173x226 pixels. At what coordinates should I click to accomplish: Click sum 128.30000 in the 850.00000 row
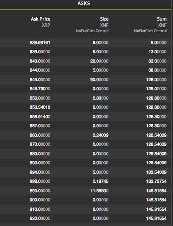click(157, 98)
